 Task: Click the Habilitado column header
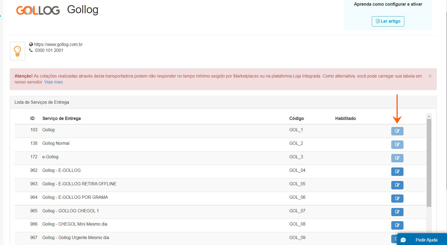[345, 119]
